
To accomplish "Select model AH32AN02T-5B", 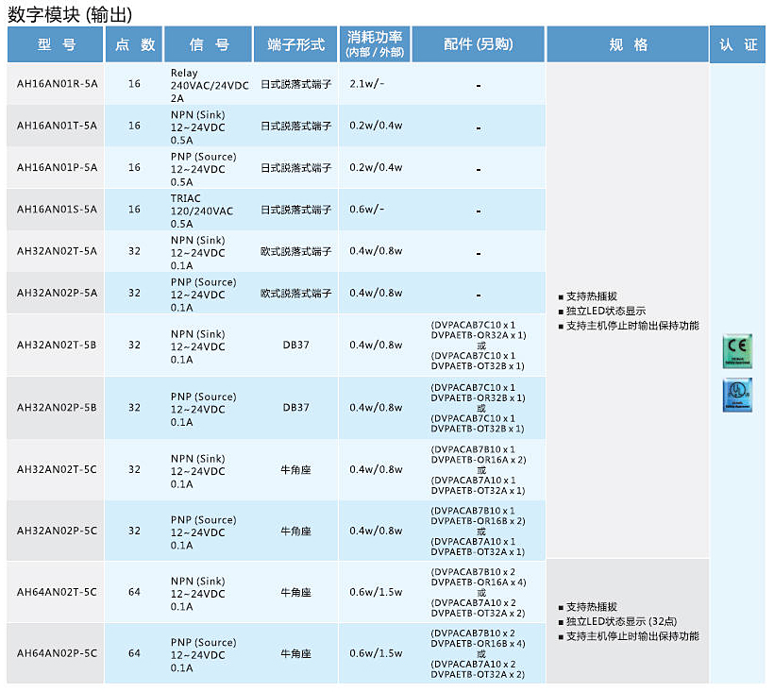I will pos(58,345).
